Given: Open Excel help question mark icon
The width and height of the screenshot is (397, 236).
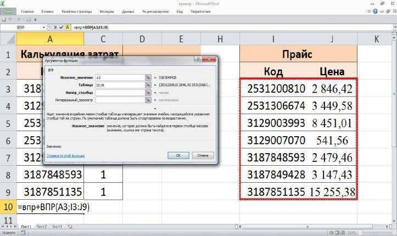Looking at the screenshot, I should tap(375, 12).
